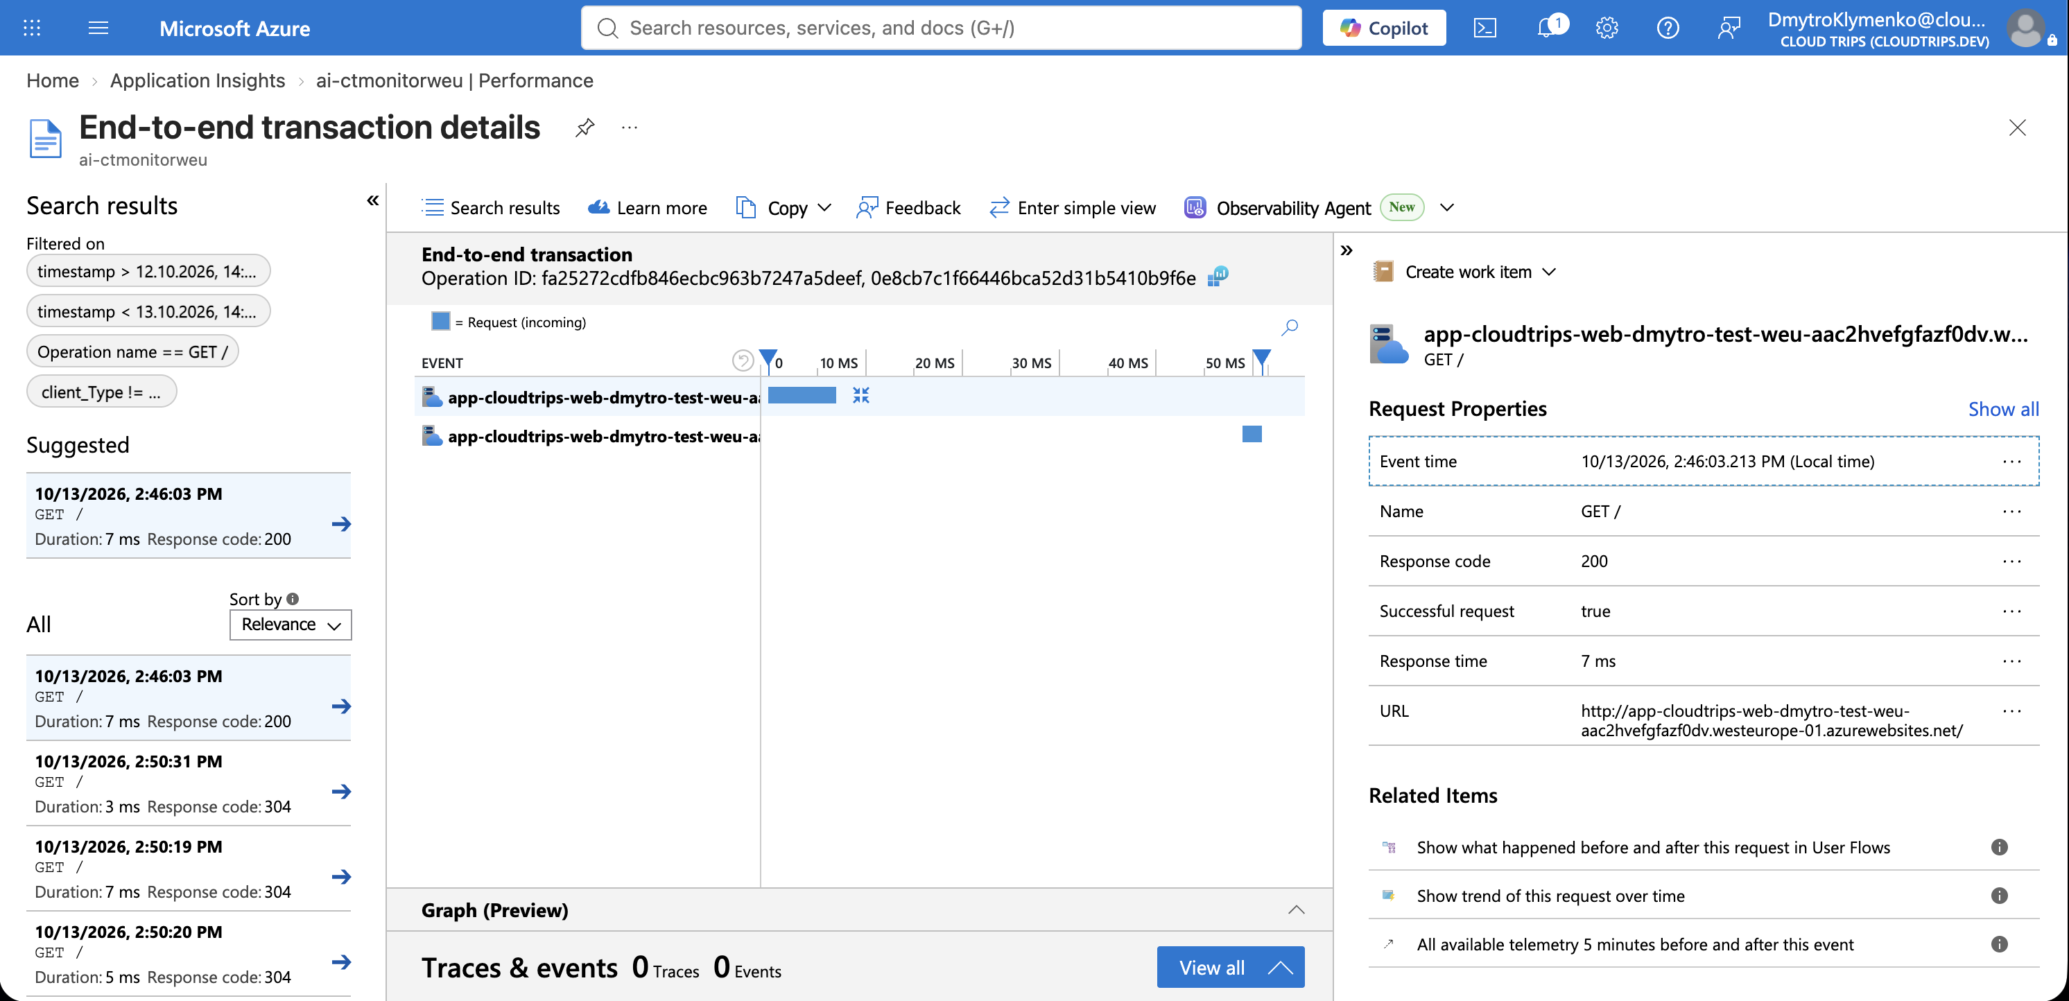The width and height of the screenshot is (2069, 1001).
Task: Click the timeline magnifier search icon
Action: pos(1290,327)
